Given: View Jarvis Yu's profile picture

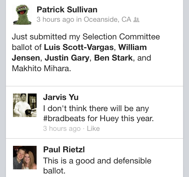Looking at the screenshot, I should 25,105.
